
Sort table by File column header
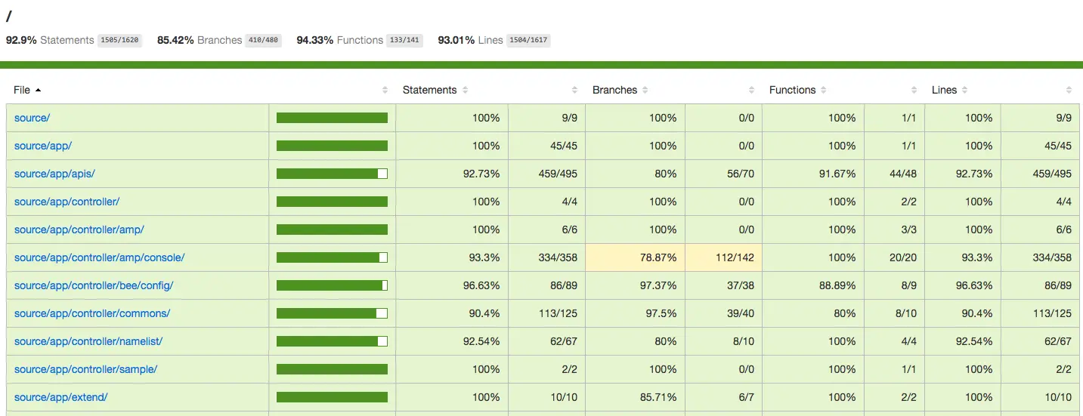click(x=27, y=90)
